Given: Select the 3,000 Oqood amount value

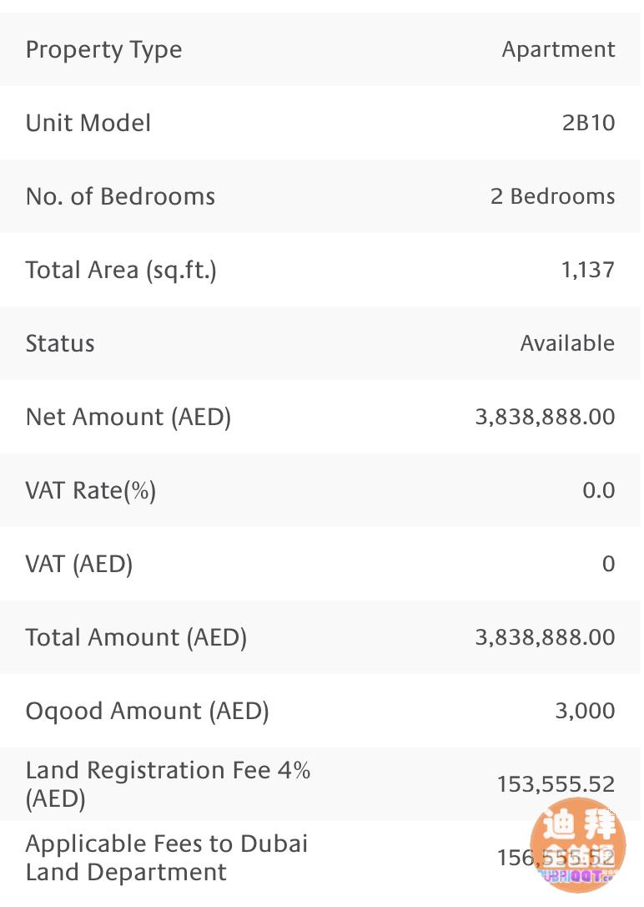Looking at the screenshot, I should point(585,712).
